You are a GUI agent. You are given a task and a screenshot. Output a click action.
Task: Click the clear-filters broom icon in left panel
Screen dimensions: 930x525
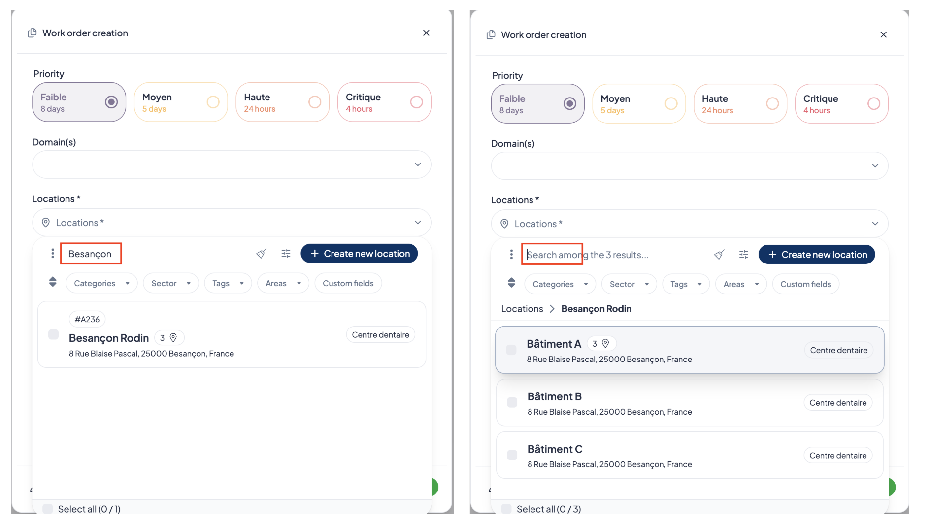click(261, 254)
